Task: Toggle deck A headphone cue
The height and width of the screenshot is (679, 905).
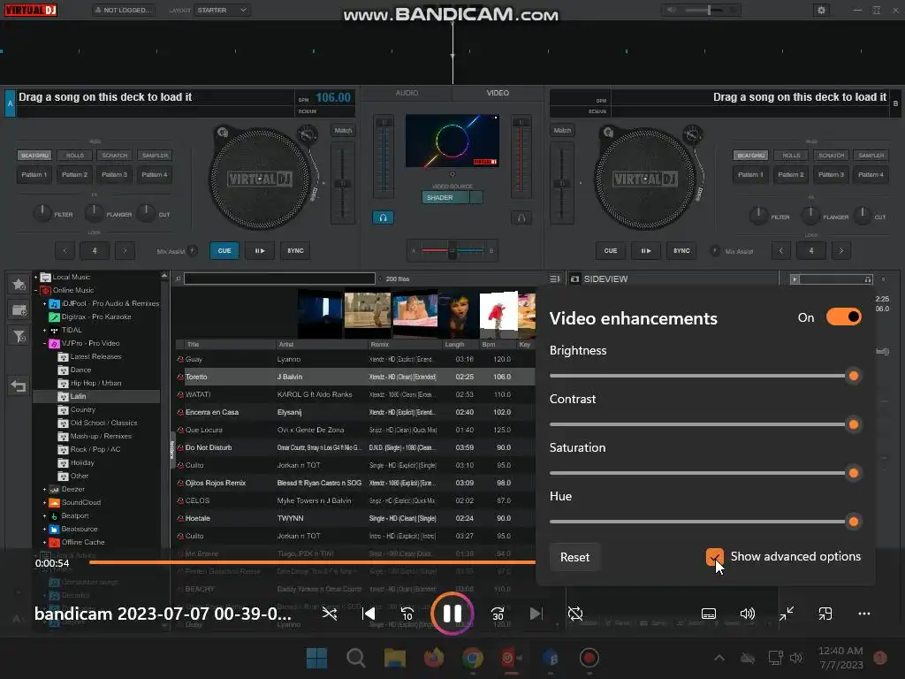Action: [383, 217]
